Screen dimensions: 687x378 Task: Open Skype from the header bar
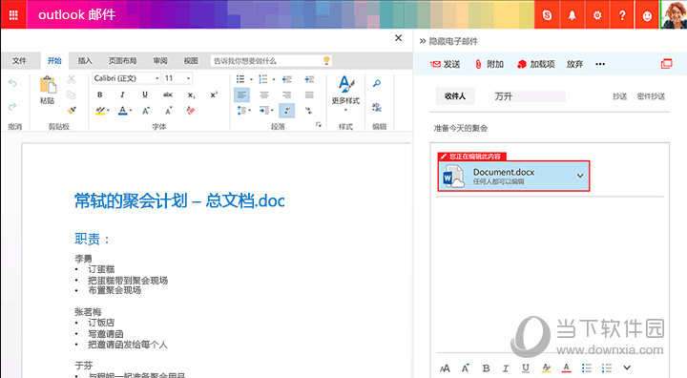click(547, 15)
